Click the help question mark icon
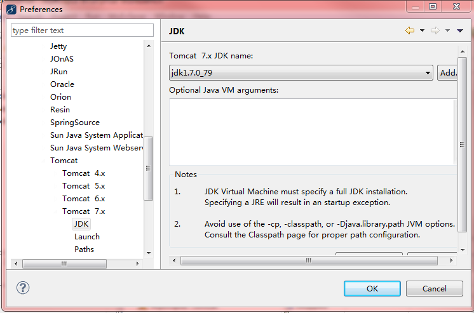The height and width of the screenshot is (313, 474). [x=23, y=288]
